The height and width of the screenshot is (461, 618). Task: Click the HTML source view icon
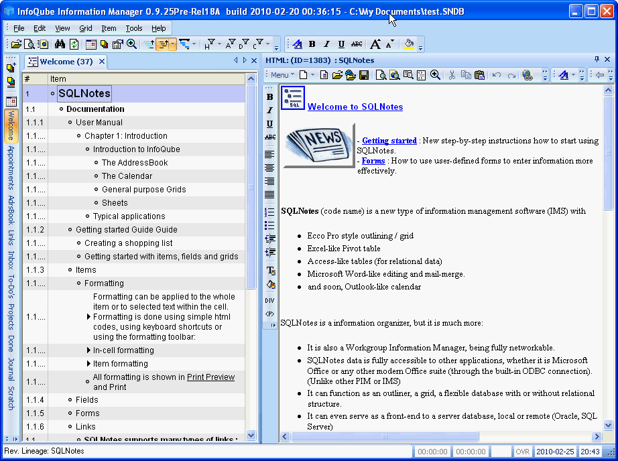point(421,75)
